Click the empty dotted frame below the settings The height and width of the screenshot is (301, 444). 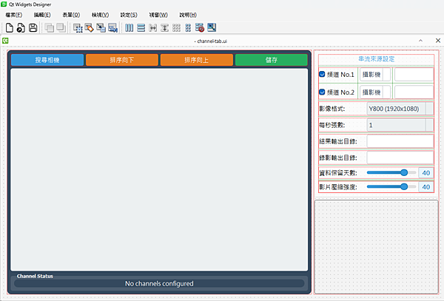(377, 247)
